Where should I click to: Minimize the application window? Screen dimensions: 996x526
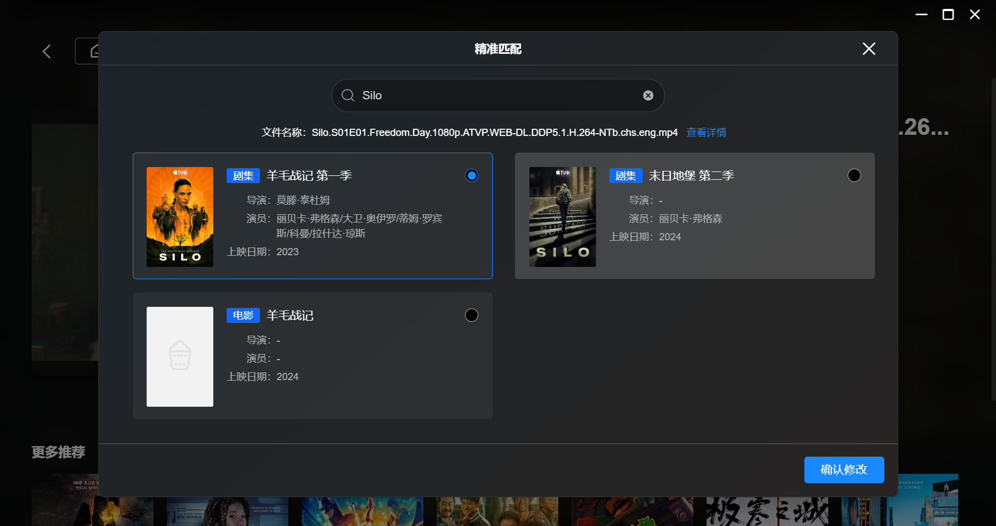(922, 14)
